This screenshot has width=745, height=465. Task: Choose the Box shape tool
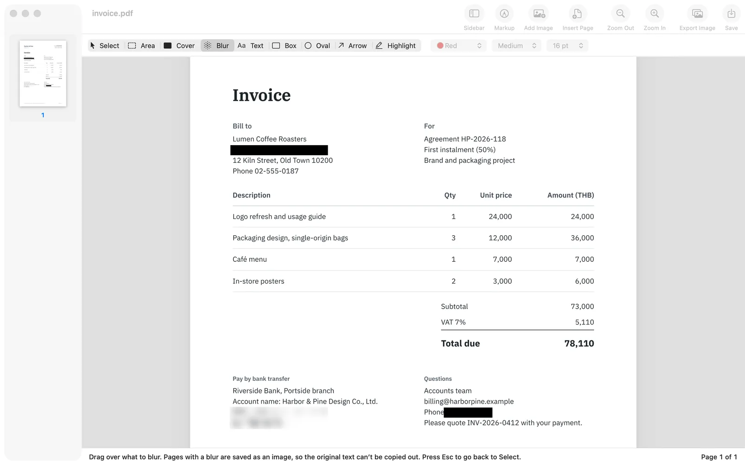click(284, 46)
